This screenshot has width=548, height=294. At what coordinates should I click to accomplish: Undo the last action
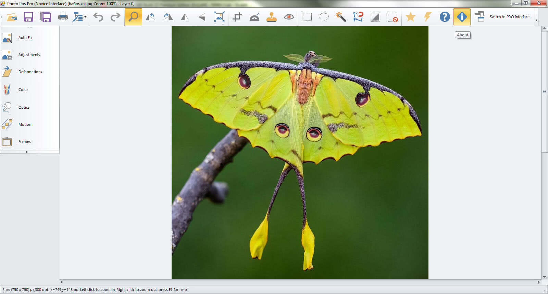tap(98, 17)
